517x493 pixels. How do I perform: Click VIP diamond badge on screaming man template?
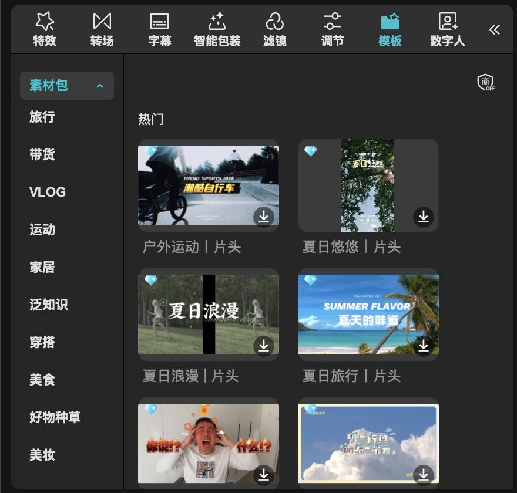coord(151,409)
